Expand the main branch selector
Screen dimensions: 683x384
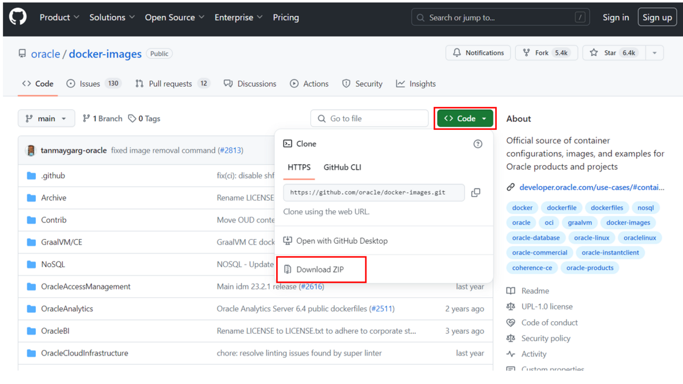click(46, 118)
